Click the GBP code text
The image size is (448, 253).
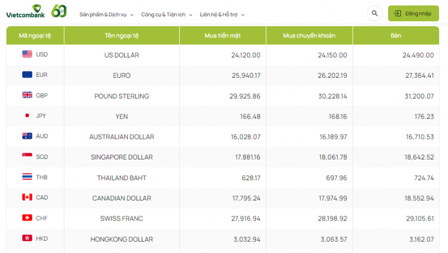(x=41, y=95)
